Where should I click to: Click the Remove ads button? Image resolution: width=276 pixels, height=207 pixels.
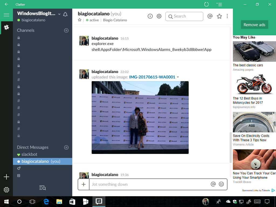254,25
